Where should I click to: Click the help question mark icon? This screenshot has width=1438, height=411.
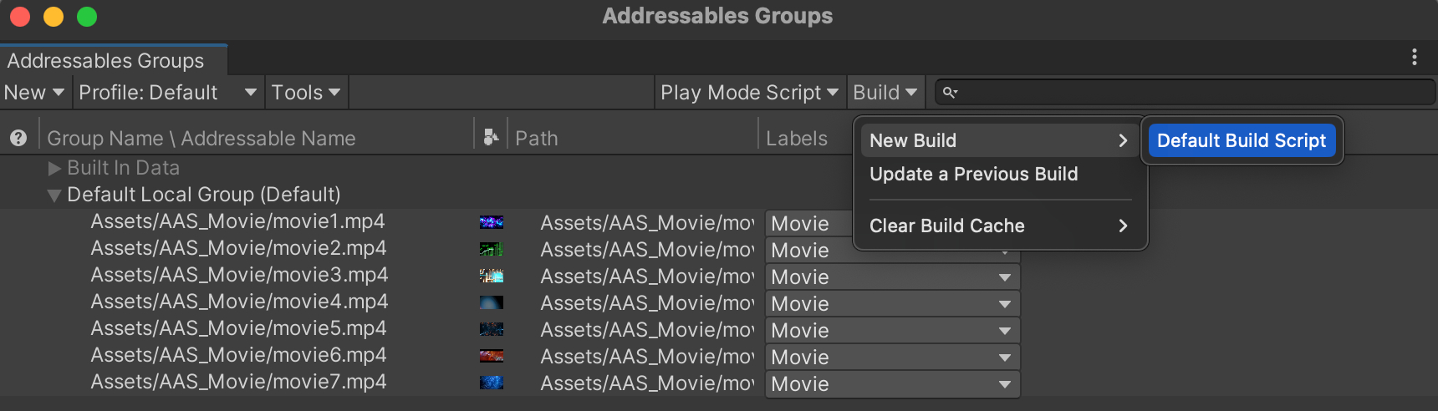[18, 138]
